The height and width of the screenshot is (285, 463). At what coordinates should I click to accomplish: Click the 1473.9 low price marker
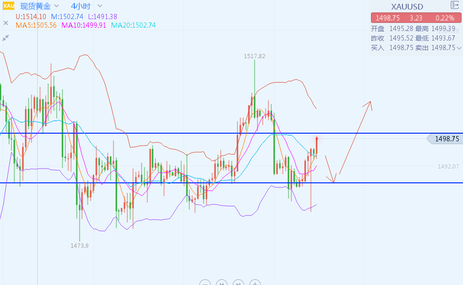click(80, 245)
